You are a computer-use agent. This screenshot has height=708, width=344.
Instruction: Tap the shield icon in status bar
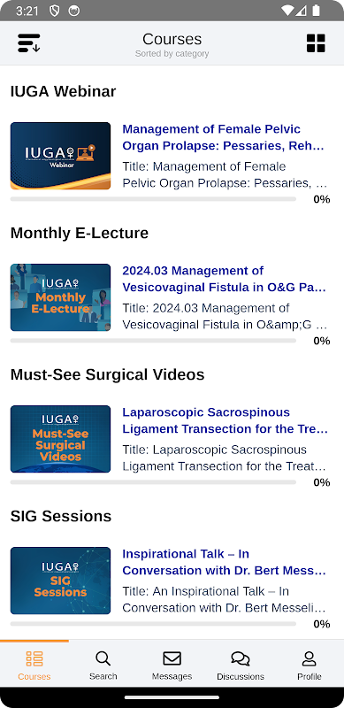(55, 11)
